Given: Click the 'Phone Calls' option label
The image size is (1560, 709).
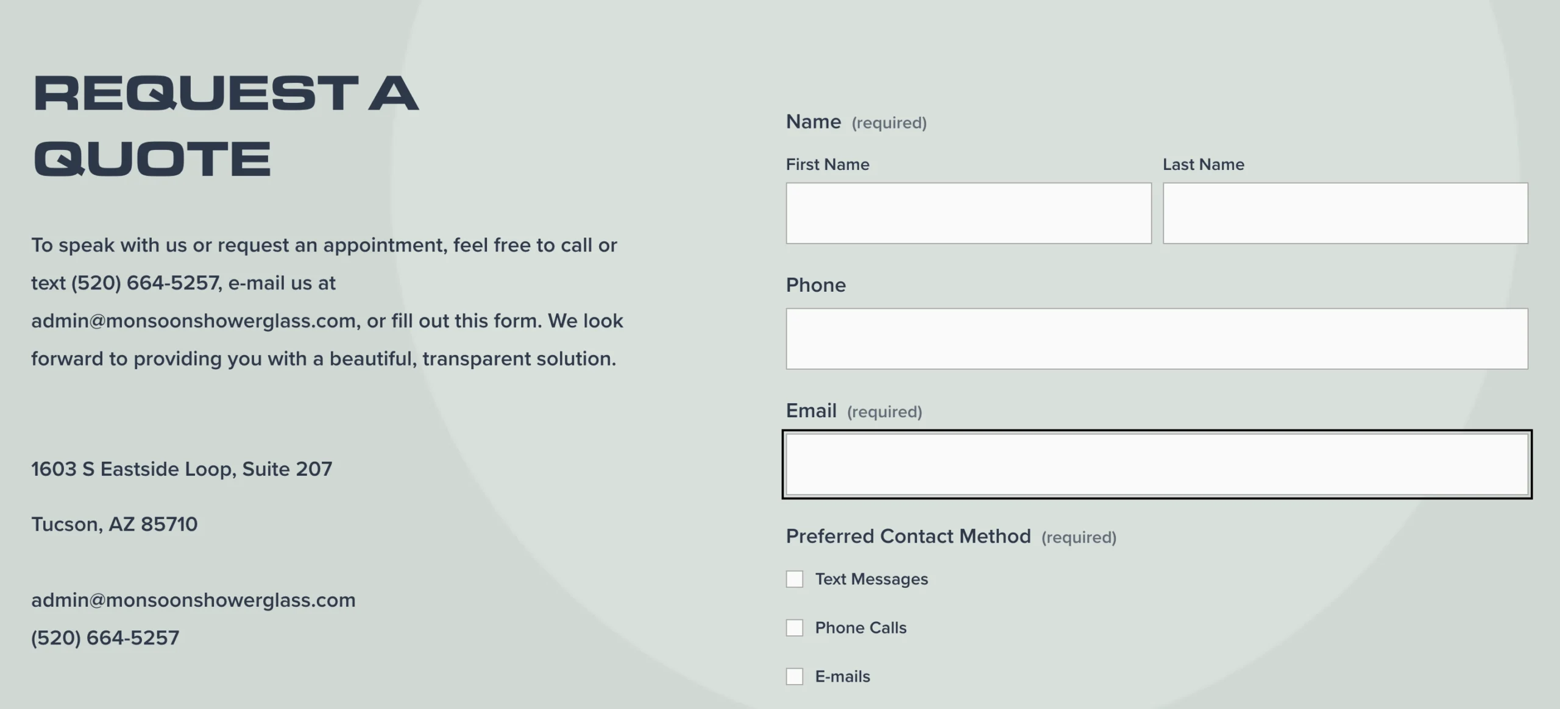Looking at the screenshot, I should (860, 627).
